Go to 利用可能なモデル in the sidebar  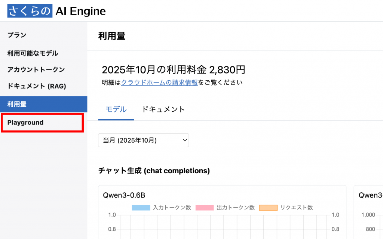tap(33, 53)
